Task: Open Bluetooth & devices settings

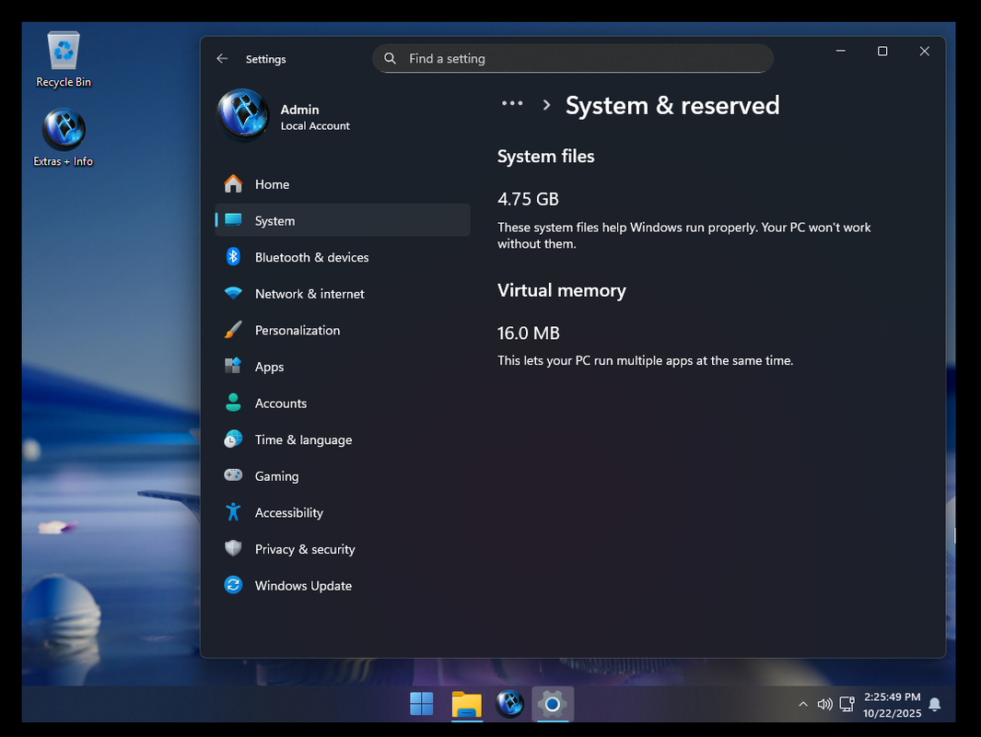Action: [343, 257]
